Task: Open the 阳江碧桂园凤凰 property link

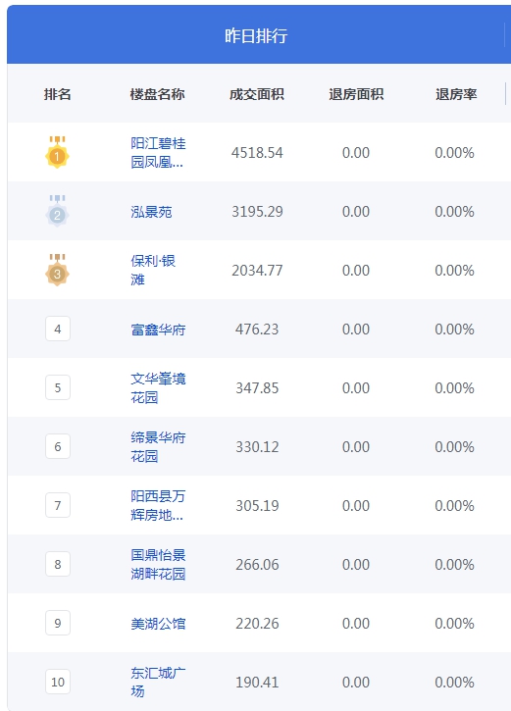Action: pos(158,152)
